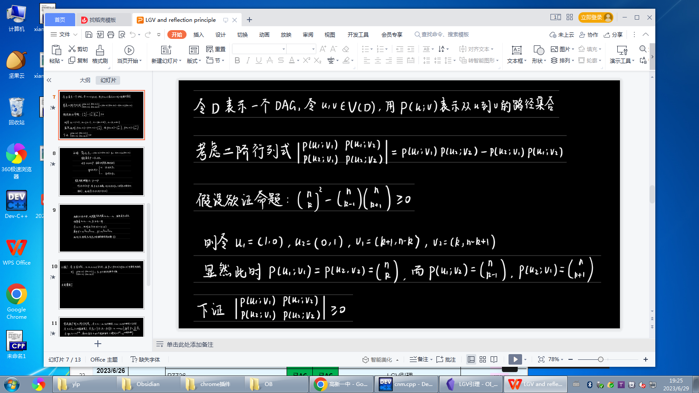This screenshot has height=393, width=699.
Task: Click the notes field '单击此处添加备注'
Action: [x=190, y=345]
